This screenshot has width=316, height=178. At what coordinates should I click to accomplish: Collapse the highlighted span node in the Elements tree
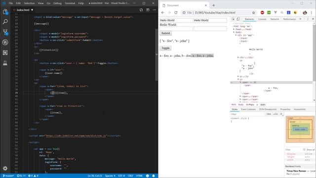coord(240,83)
